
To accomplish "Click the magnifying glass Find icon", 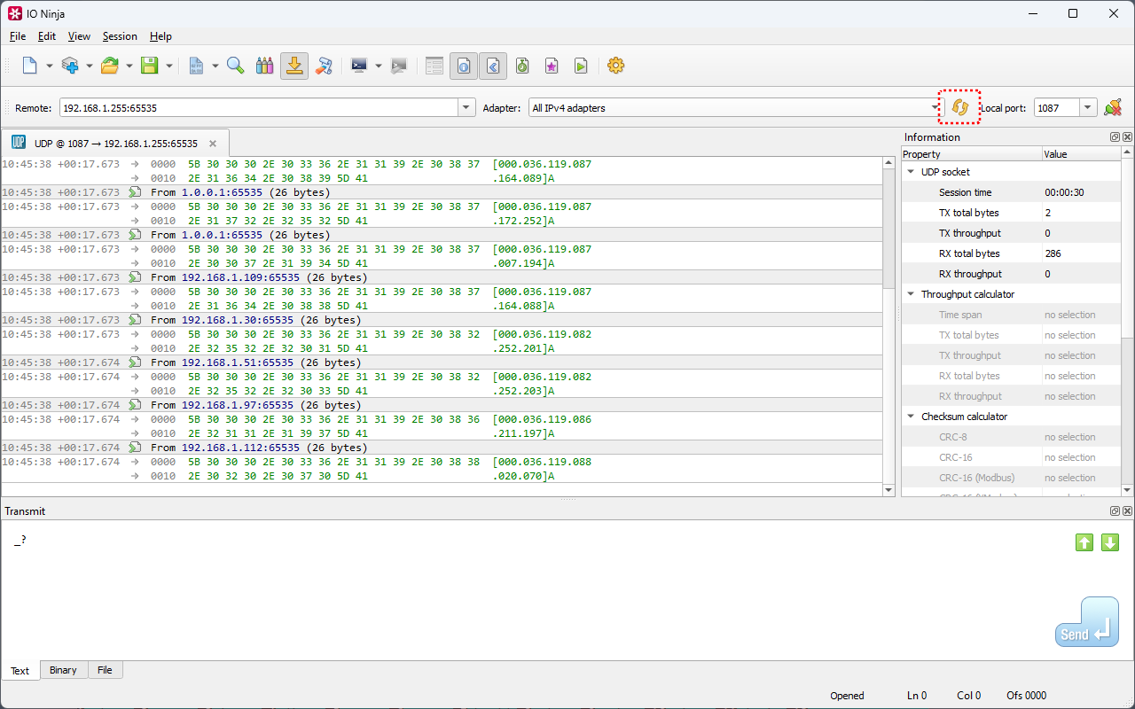I will (235, 66).
